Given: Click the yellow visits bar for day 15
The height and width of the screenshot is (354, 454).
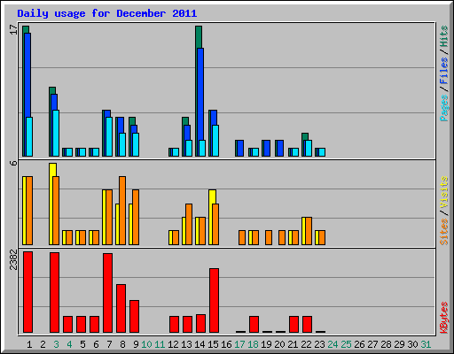Looking at the screenshot, I should click(x=212, y=196).
